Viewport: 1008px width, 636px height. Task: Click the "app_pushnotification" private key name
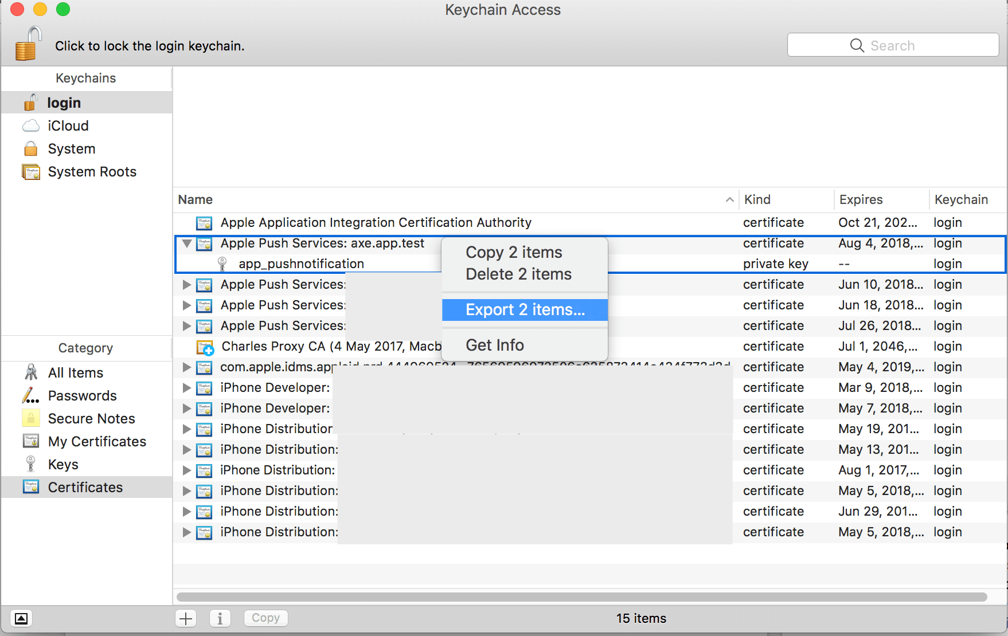tap(302, 264)
